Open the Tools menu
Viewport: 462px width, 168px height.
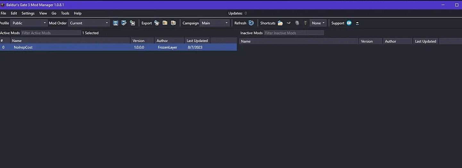click(x=65, y=13)
